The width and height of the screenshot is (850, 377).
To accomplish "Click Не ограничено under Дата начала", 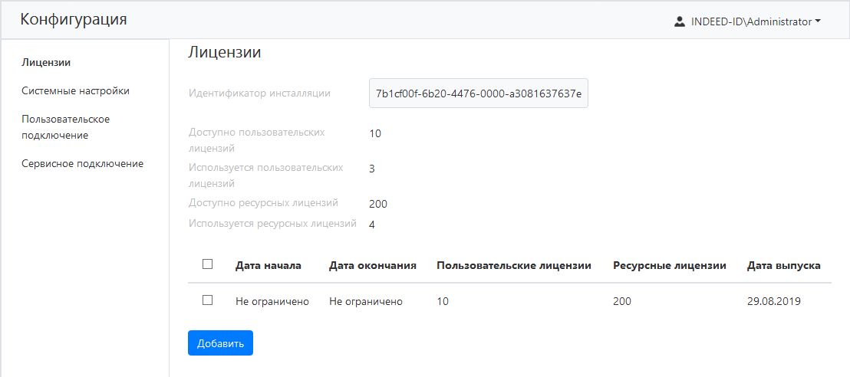I will pyautogui.click(x=272, y=301).
